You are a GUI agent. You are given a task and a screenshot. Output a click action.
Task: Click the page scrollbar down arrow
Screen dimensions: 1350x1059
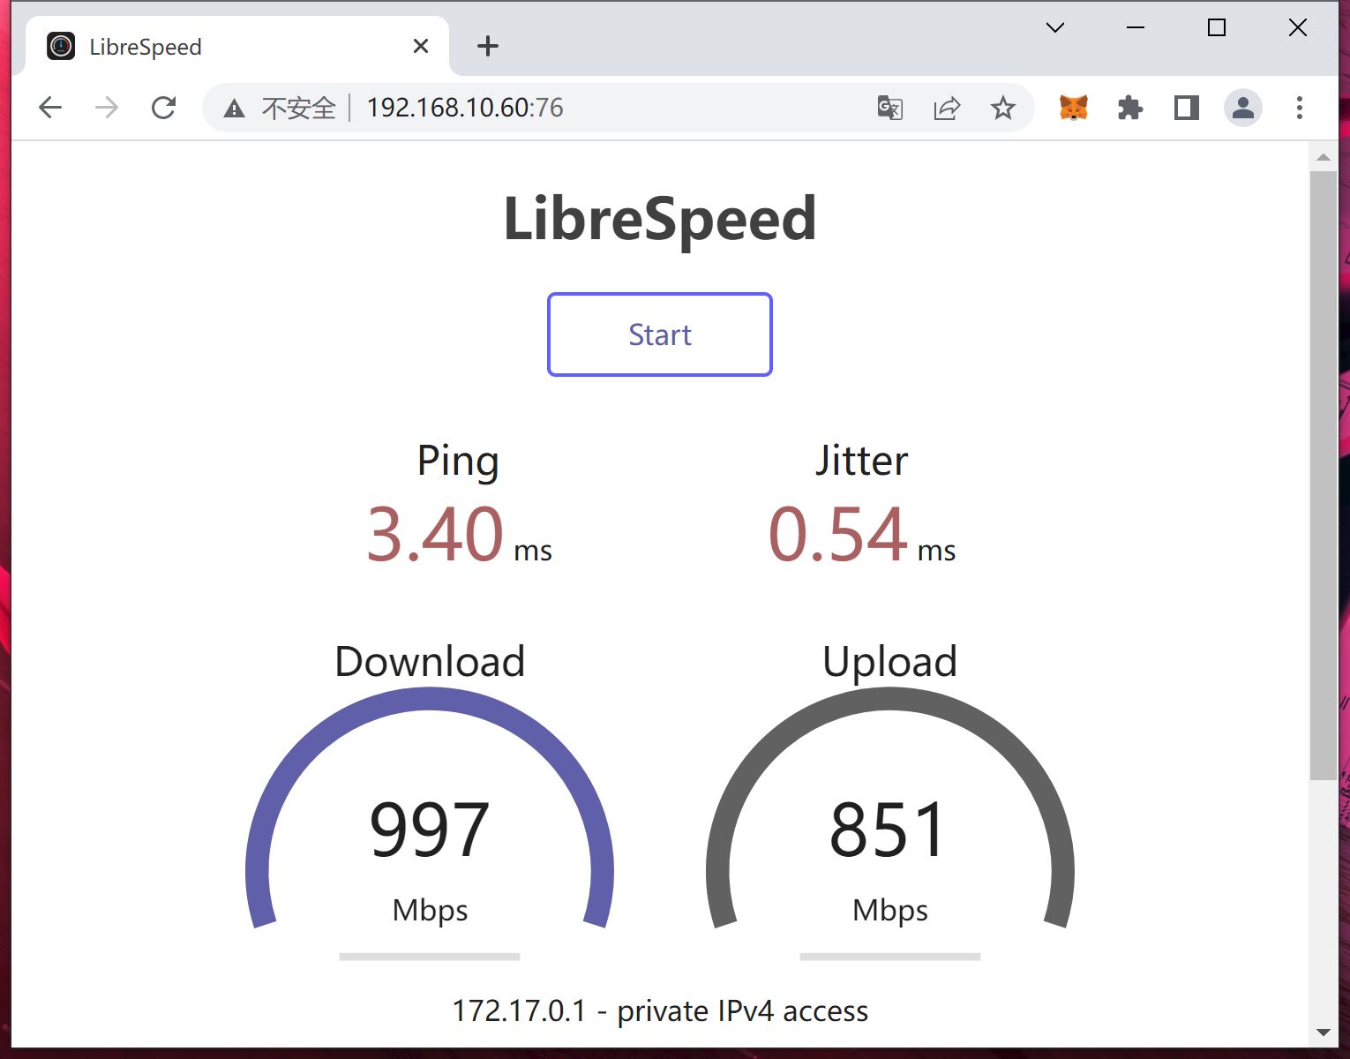pyautogui.click(x=1323, y=1032)
